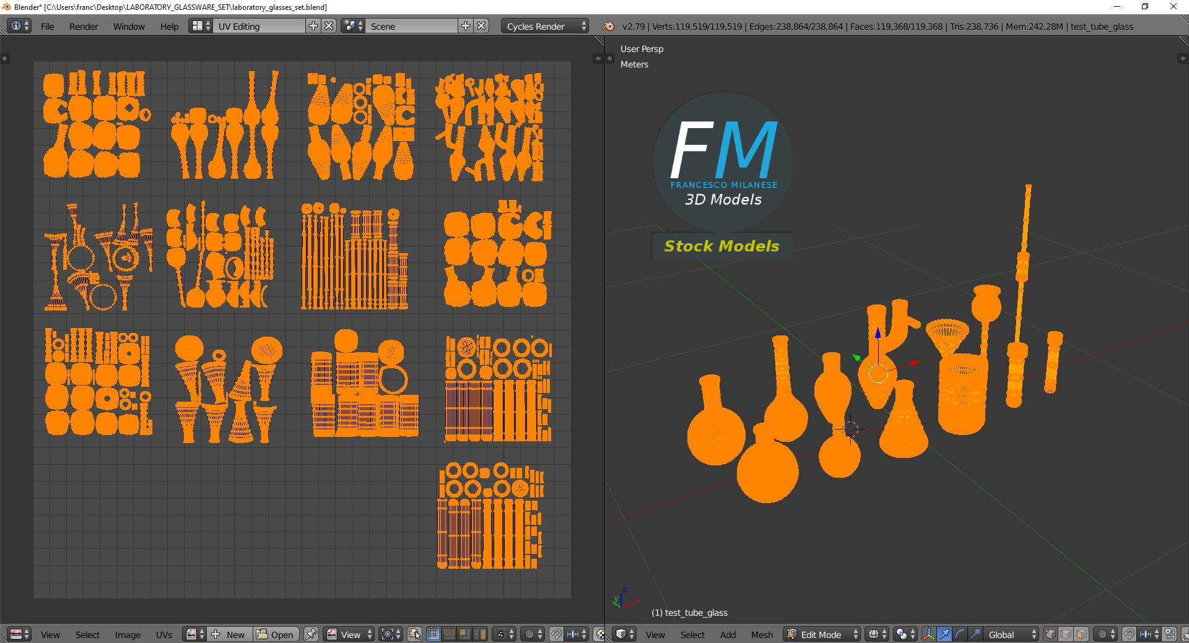Open UV editor pivot point selector
The width and height of the screenshot is (1189, 643).
click(391, 634)
